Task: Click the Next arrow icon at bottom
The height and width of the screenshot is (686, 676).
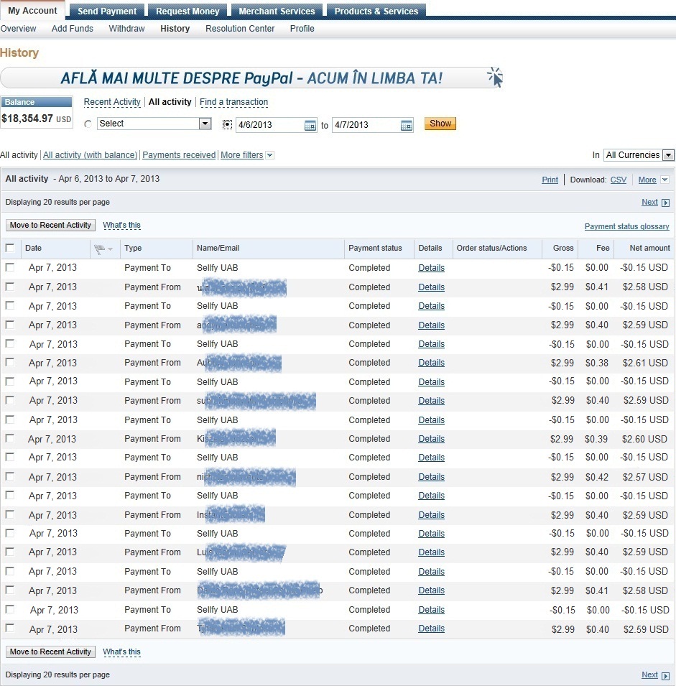Action: (x=665, y=675)
